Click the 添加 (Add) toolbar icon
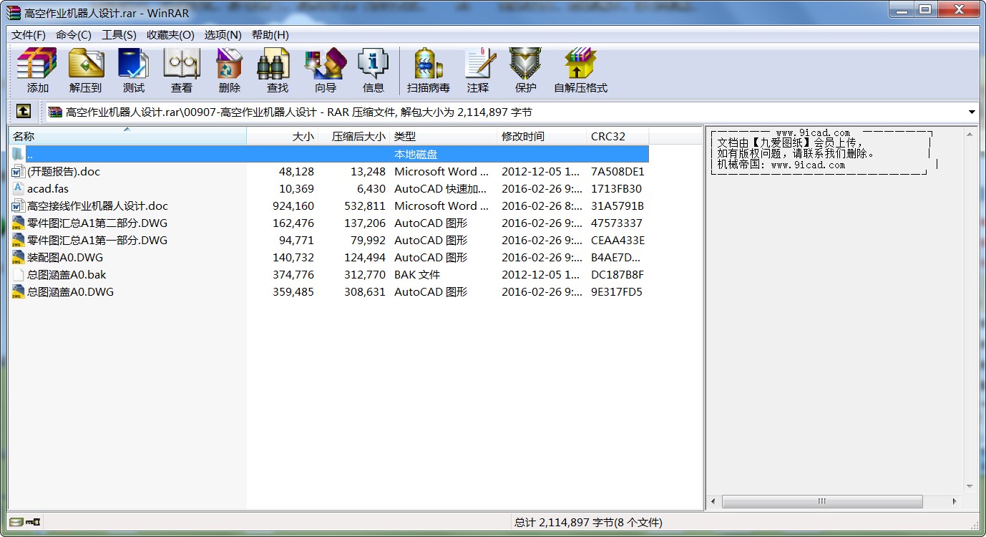 (x=37, y=70)
